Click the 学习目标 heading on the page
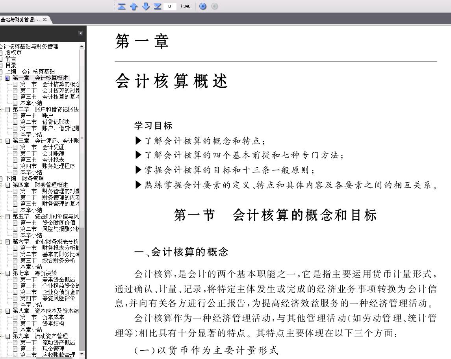 coord(153,126)
